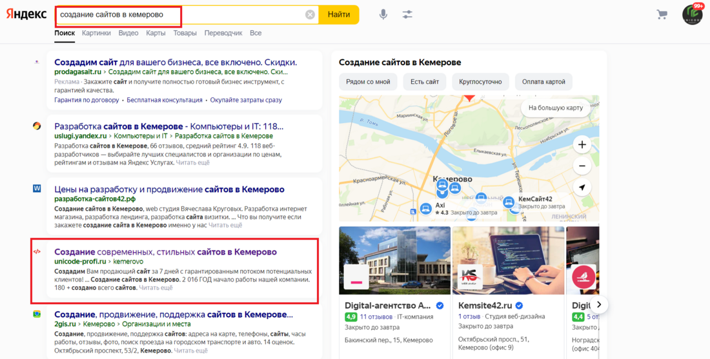Click the Digital-агентство pink logo
This screenshot has height=359, width=710.
[356, 277]
